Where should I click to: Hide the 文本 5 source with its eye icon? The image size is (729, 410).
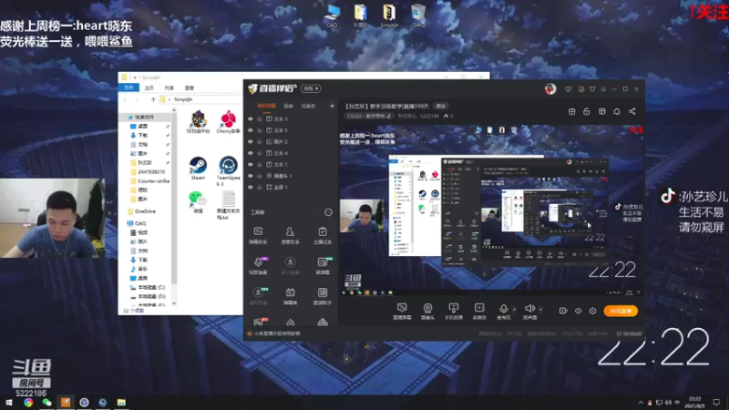point(250,130)
